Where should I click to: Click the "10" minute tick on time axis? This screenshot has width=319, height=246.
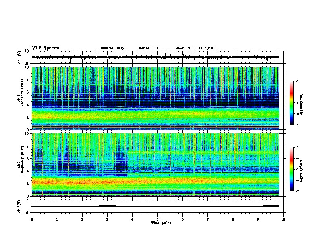(283, 219)
